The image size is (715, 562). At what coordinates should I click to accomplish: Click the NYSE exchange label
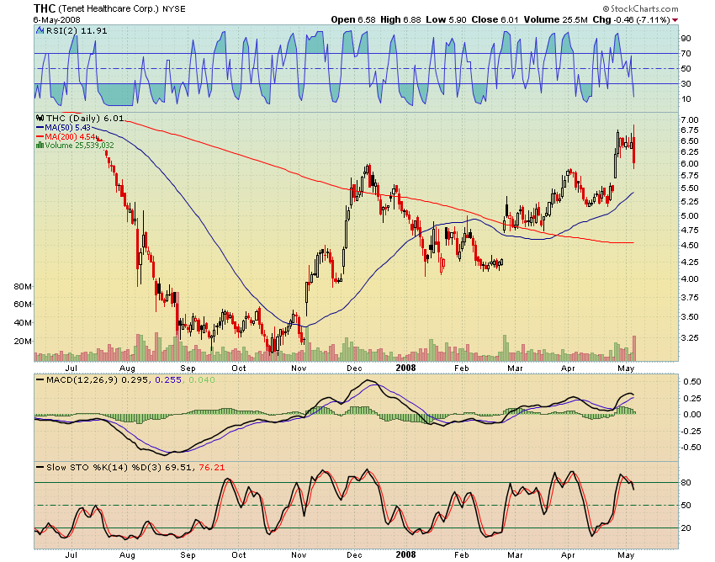(x=174, y=8)
